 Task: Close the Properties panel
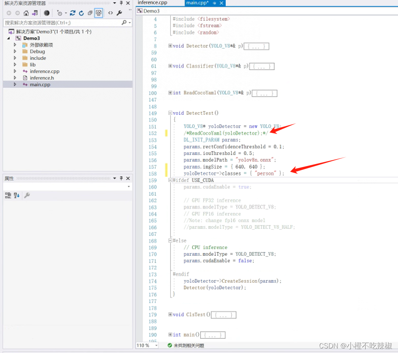point(128,178)
